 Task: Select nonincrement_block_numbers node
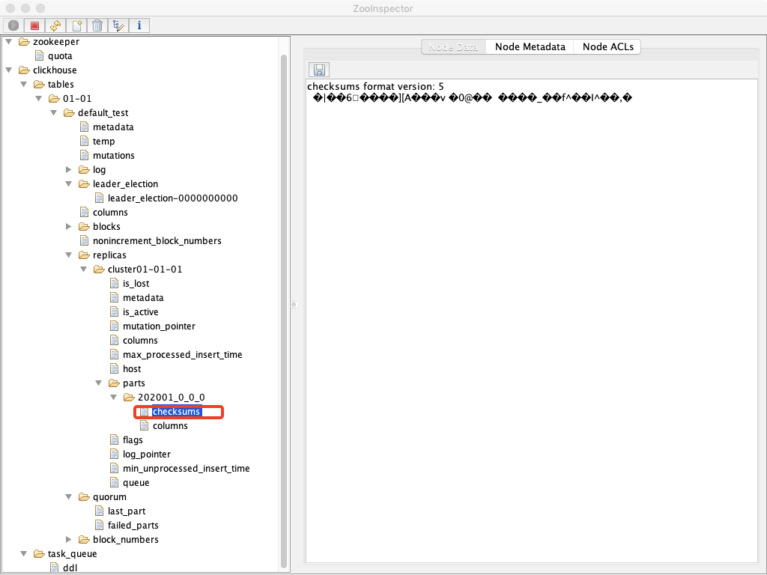pos(157,240)
